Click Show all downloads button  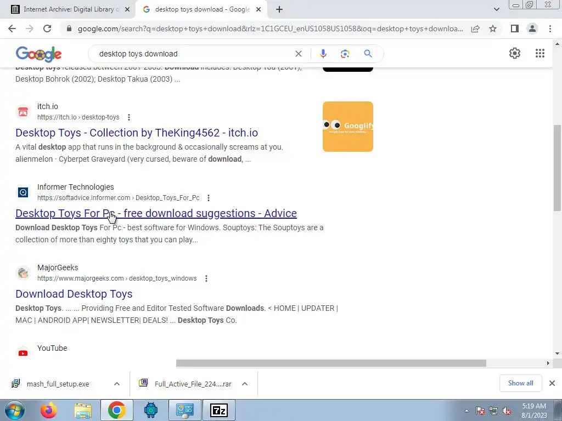click(x=520, y=383)
